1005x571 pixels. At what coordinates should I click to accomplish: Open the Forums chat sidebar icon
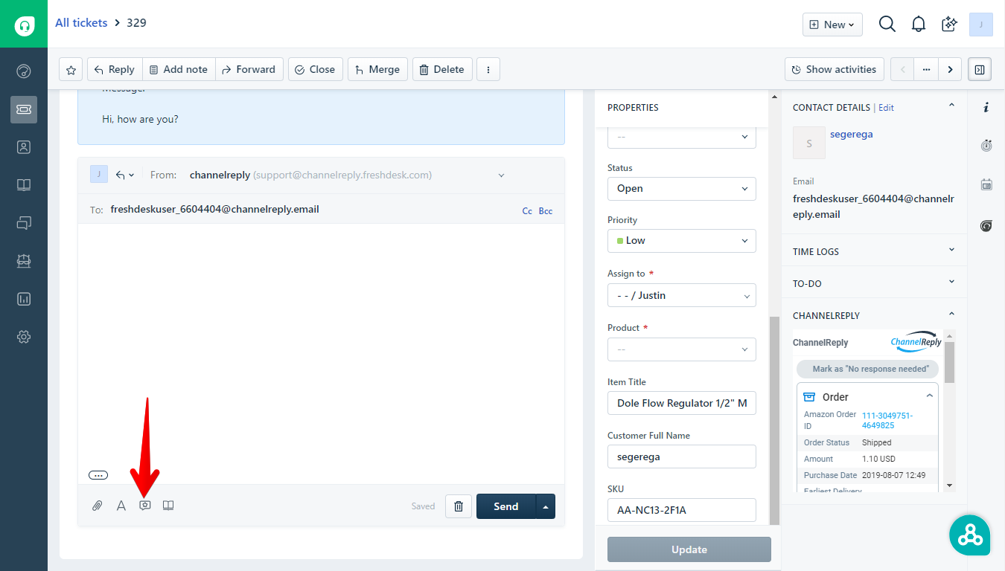pos(24,222)
